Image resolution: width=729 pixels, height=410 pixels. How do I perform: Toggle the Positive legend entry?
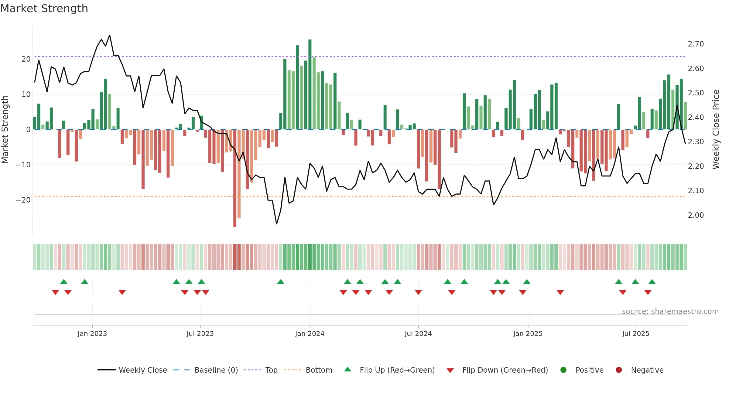point(582,370)
